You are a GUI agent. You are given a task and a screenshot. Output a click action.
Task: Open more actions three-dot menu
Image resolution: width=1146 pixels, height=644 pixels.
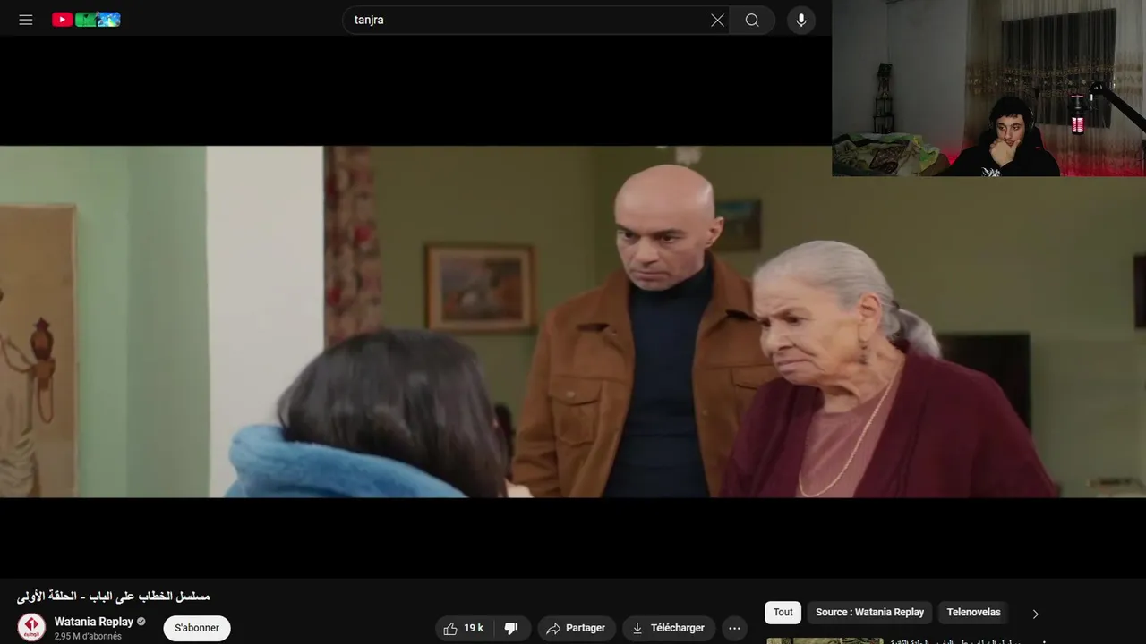point(734,628)
